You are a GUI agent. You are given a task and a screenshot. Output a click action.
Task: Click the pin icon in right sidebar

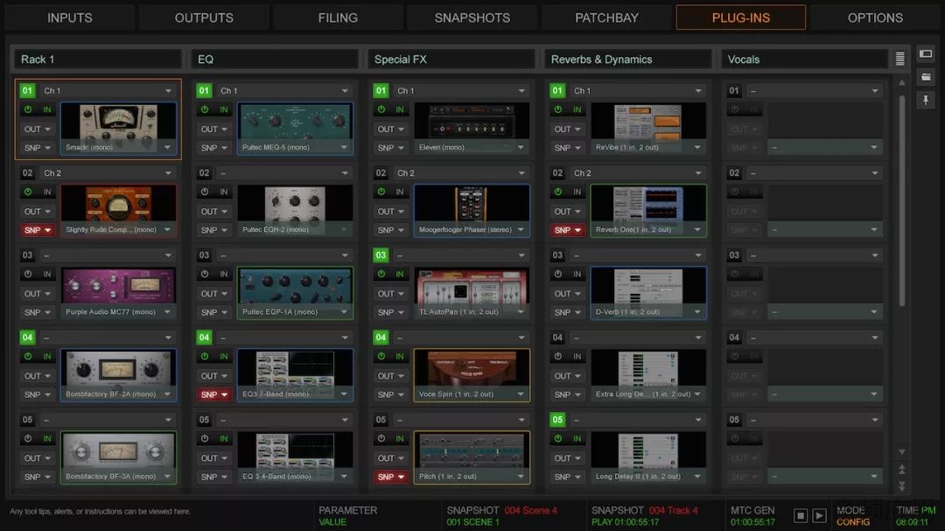pyautogui.click(x=926, y=100)
